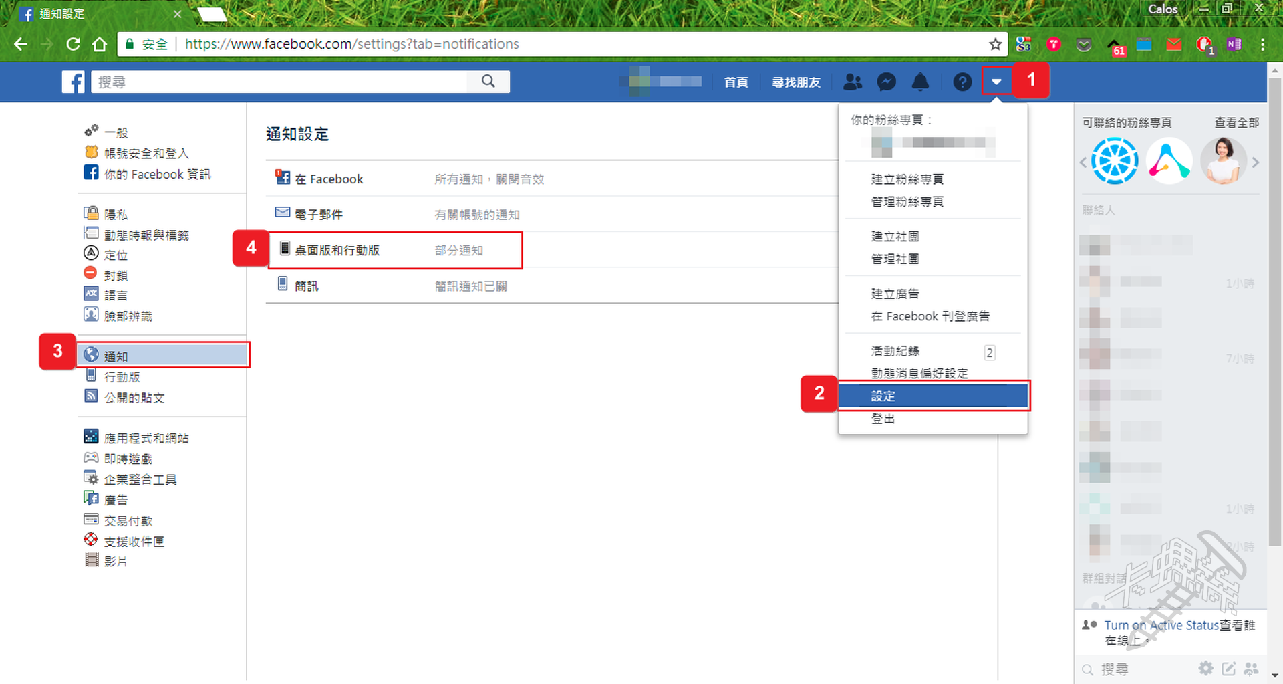
Task: Click the Facebook search input field
Action: (x=281, y=82)
